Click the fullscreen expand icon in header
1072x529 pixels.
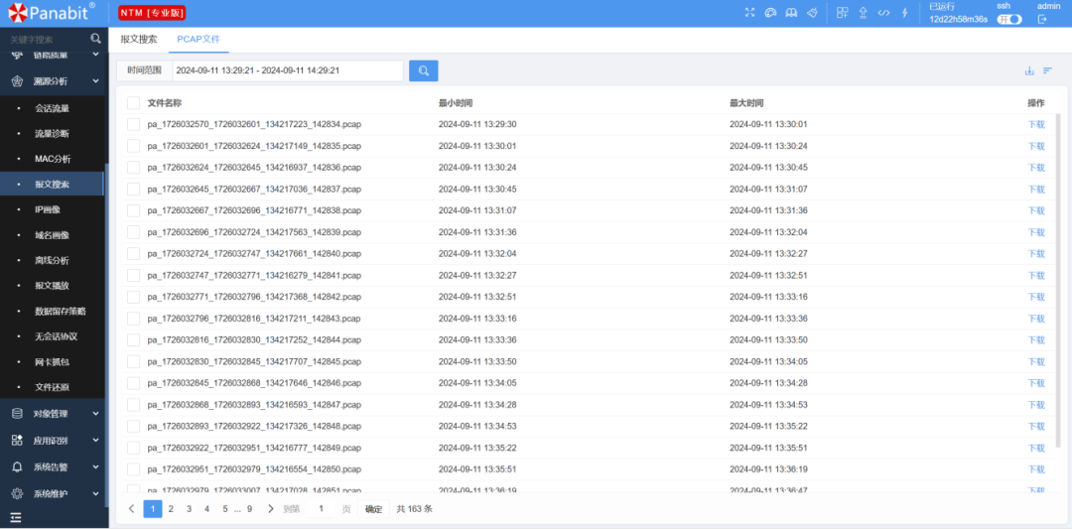[x=750, y=12]
